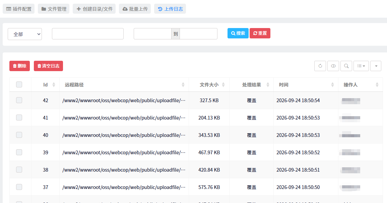Focus the keyword search input field
The image size is (387, 203).
click(87, 34)
